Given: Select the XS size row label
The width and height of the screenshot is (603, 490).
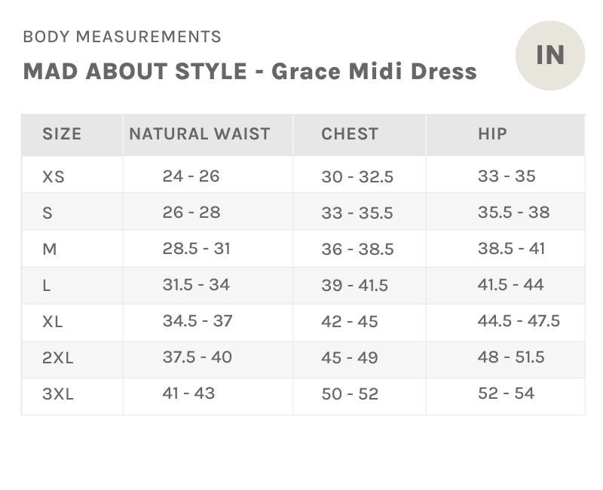Looking at the screenshot, I should tap(53, 176).
